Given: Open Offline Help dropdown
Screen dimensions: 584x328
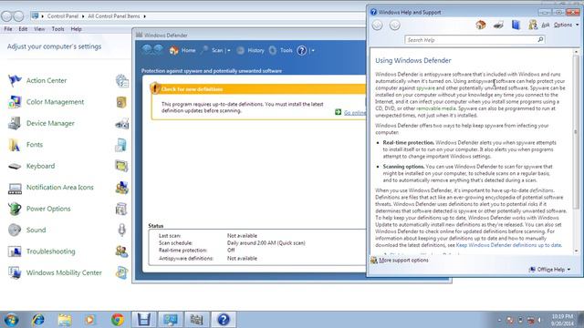Looking at the screenshot, I should (549, 270).
